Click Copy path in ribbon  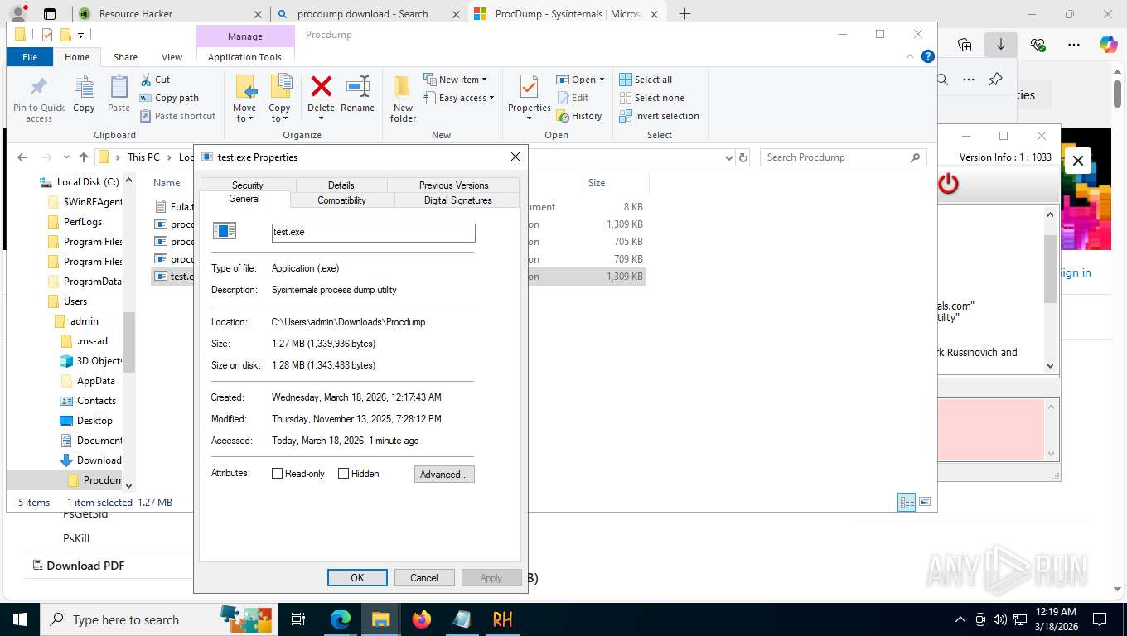tap(170, 98)
